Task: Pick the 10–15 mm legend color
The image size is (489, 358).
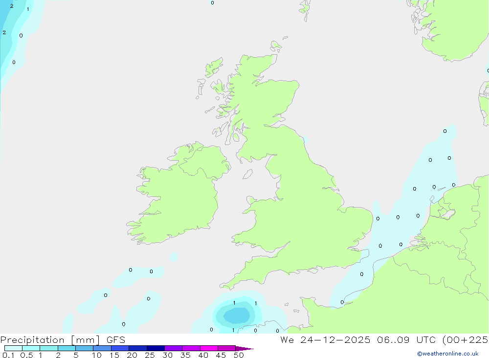Action: (x=102, y=348)
